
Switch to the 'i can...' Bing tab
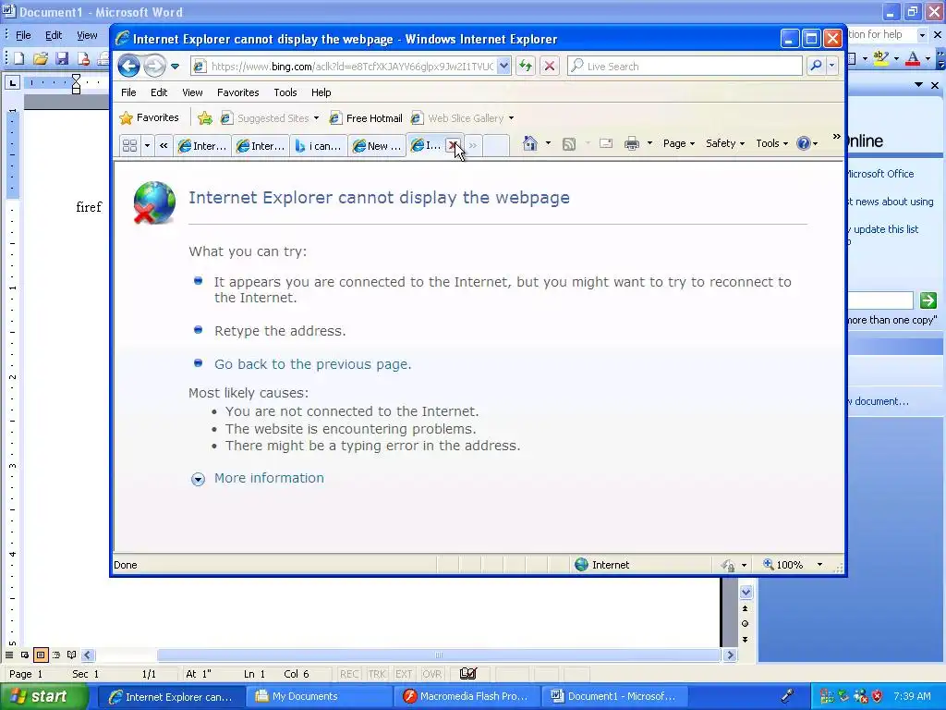(319, 145)
